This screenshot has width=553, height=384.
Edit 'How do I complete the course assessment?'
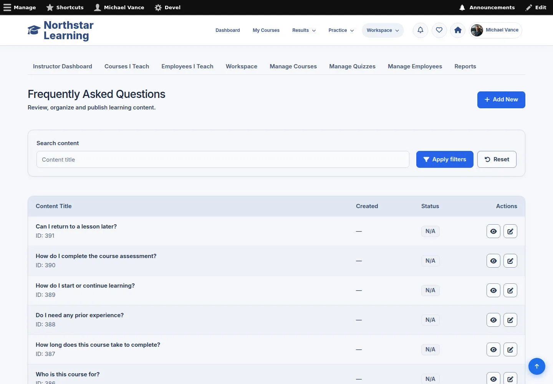(x=510, y=261)
